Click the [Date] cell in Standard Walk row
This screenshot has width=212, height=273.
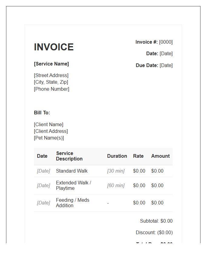click(43, 171)
